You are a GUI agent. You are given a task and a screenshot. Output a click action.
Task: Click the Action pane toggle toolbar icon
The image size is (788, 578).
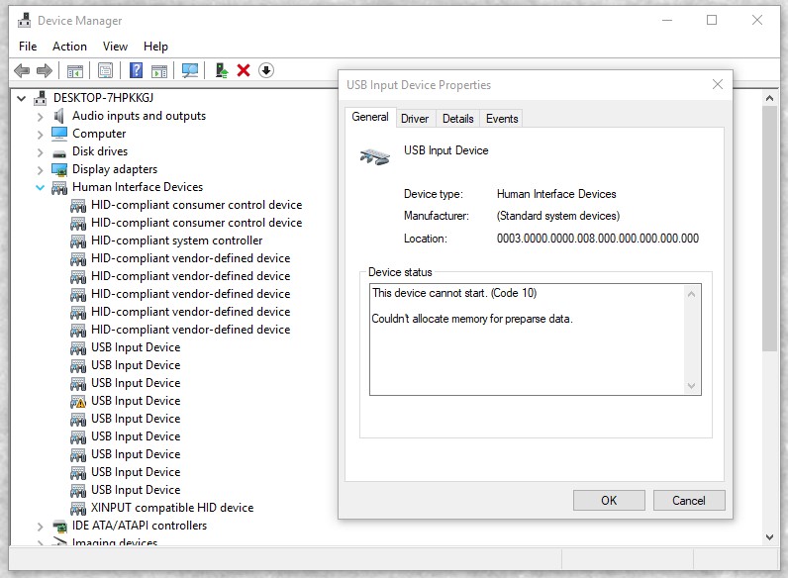[x=159, y=71]
